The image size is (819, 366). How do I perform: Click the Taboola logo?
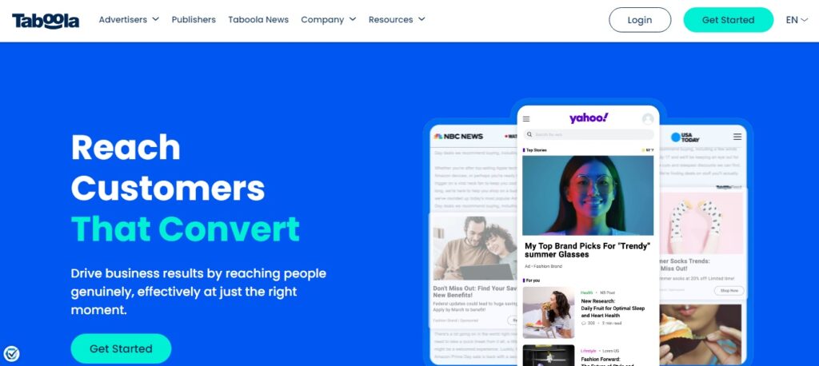point(46,20)
